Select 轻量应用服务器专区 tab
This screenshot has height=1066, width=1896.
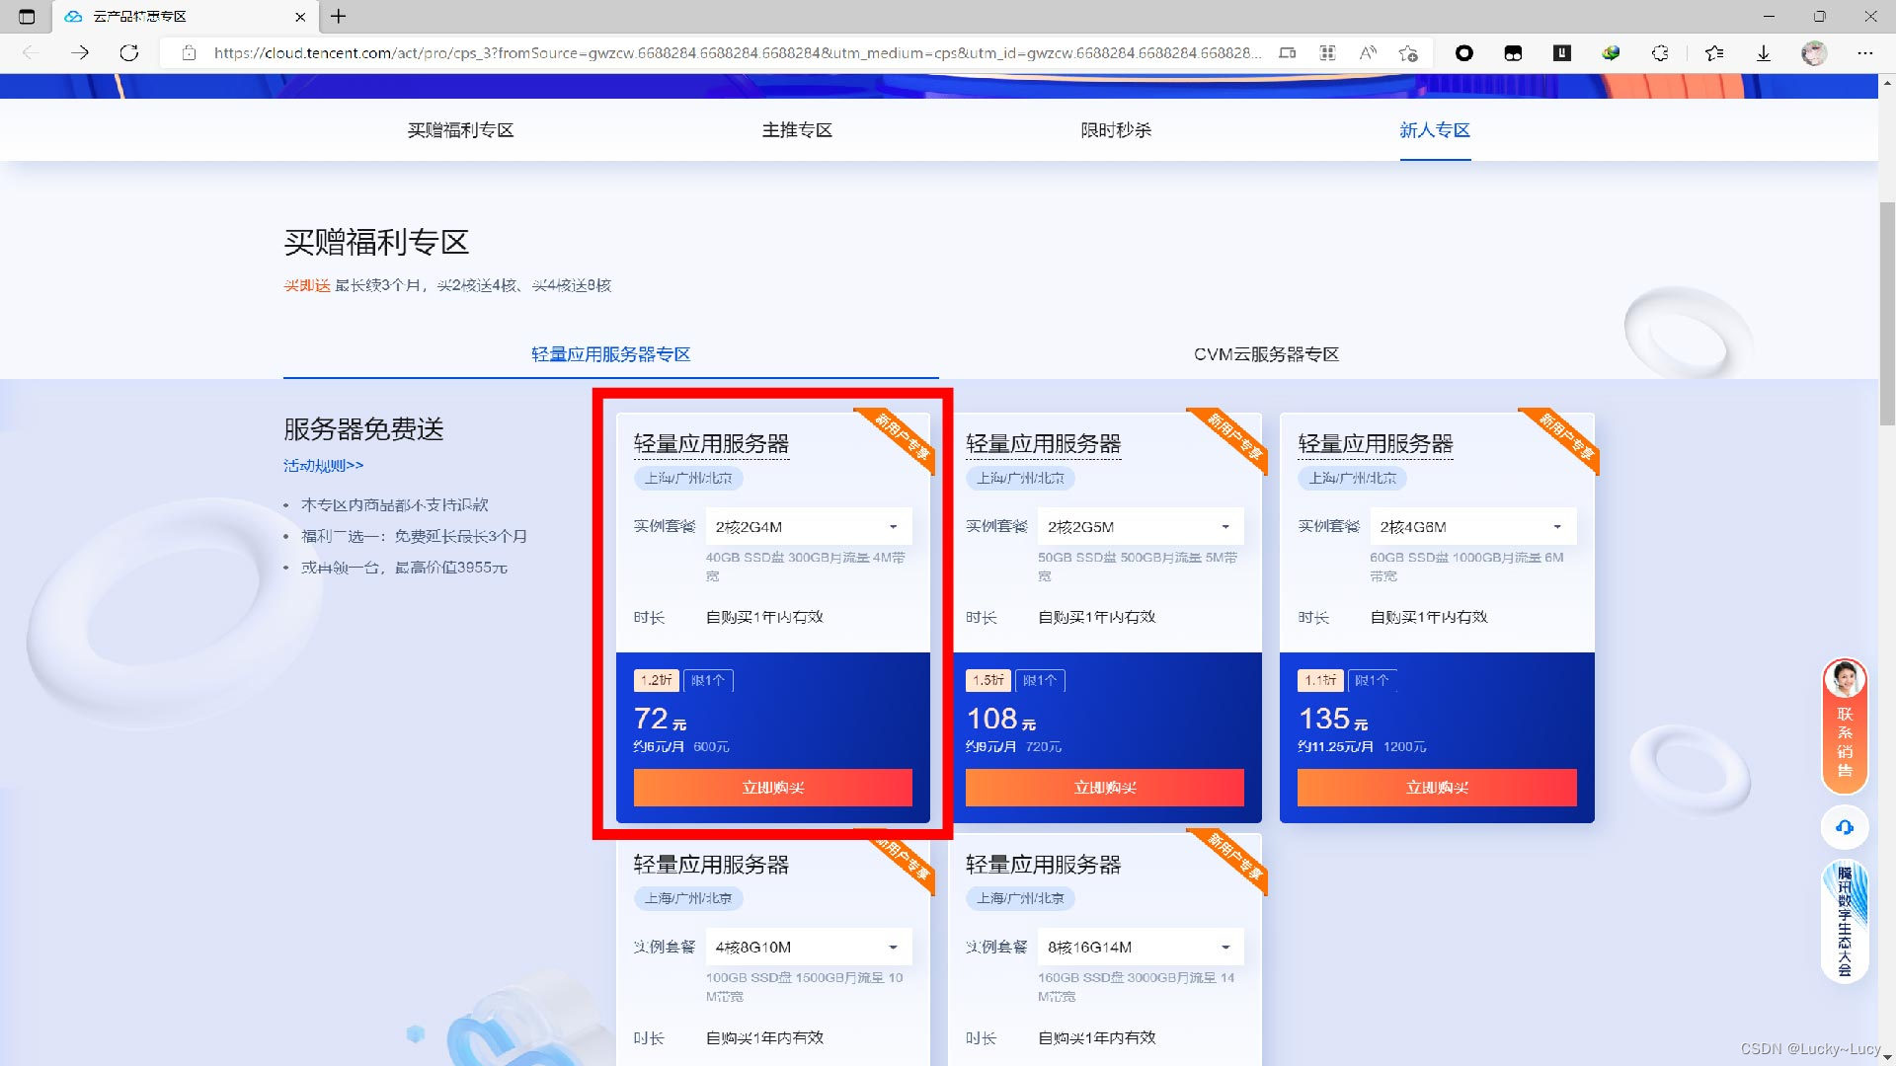point(611,354)
